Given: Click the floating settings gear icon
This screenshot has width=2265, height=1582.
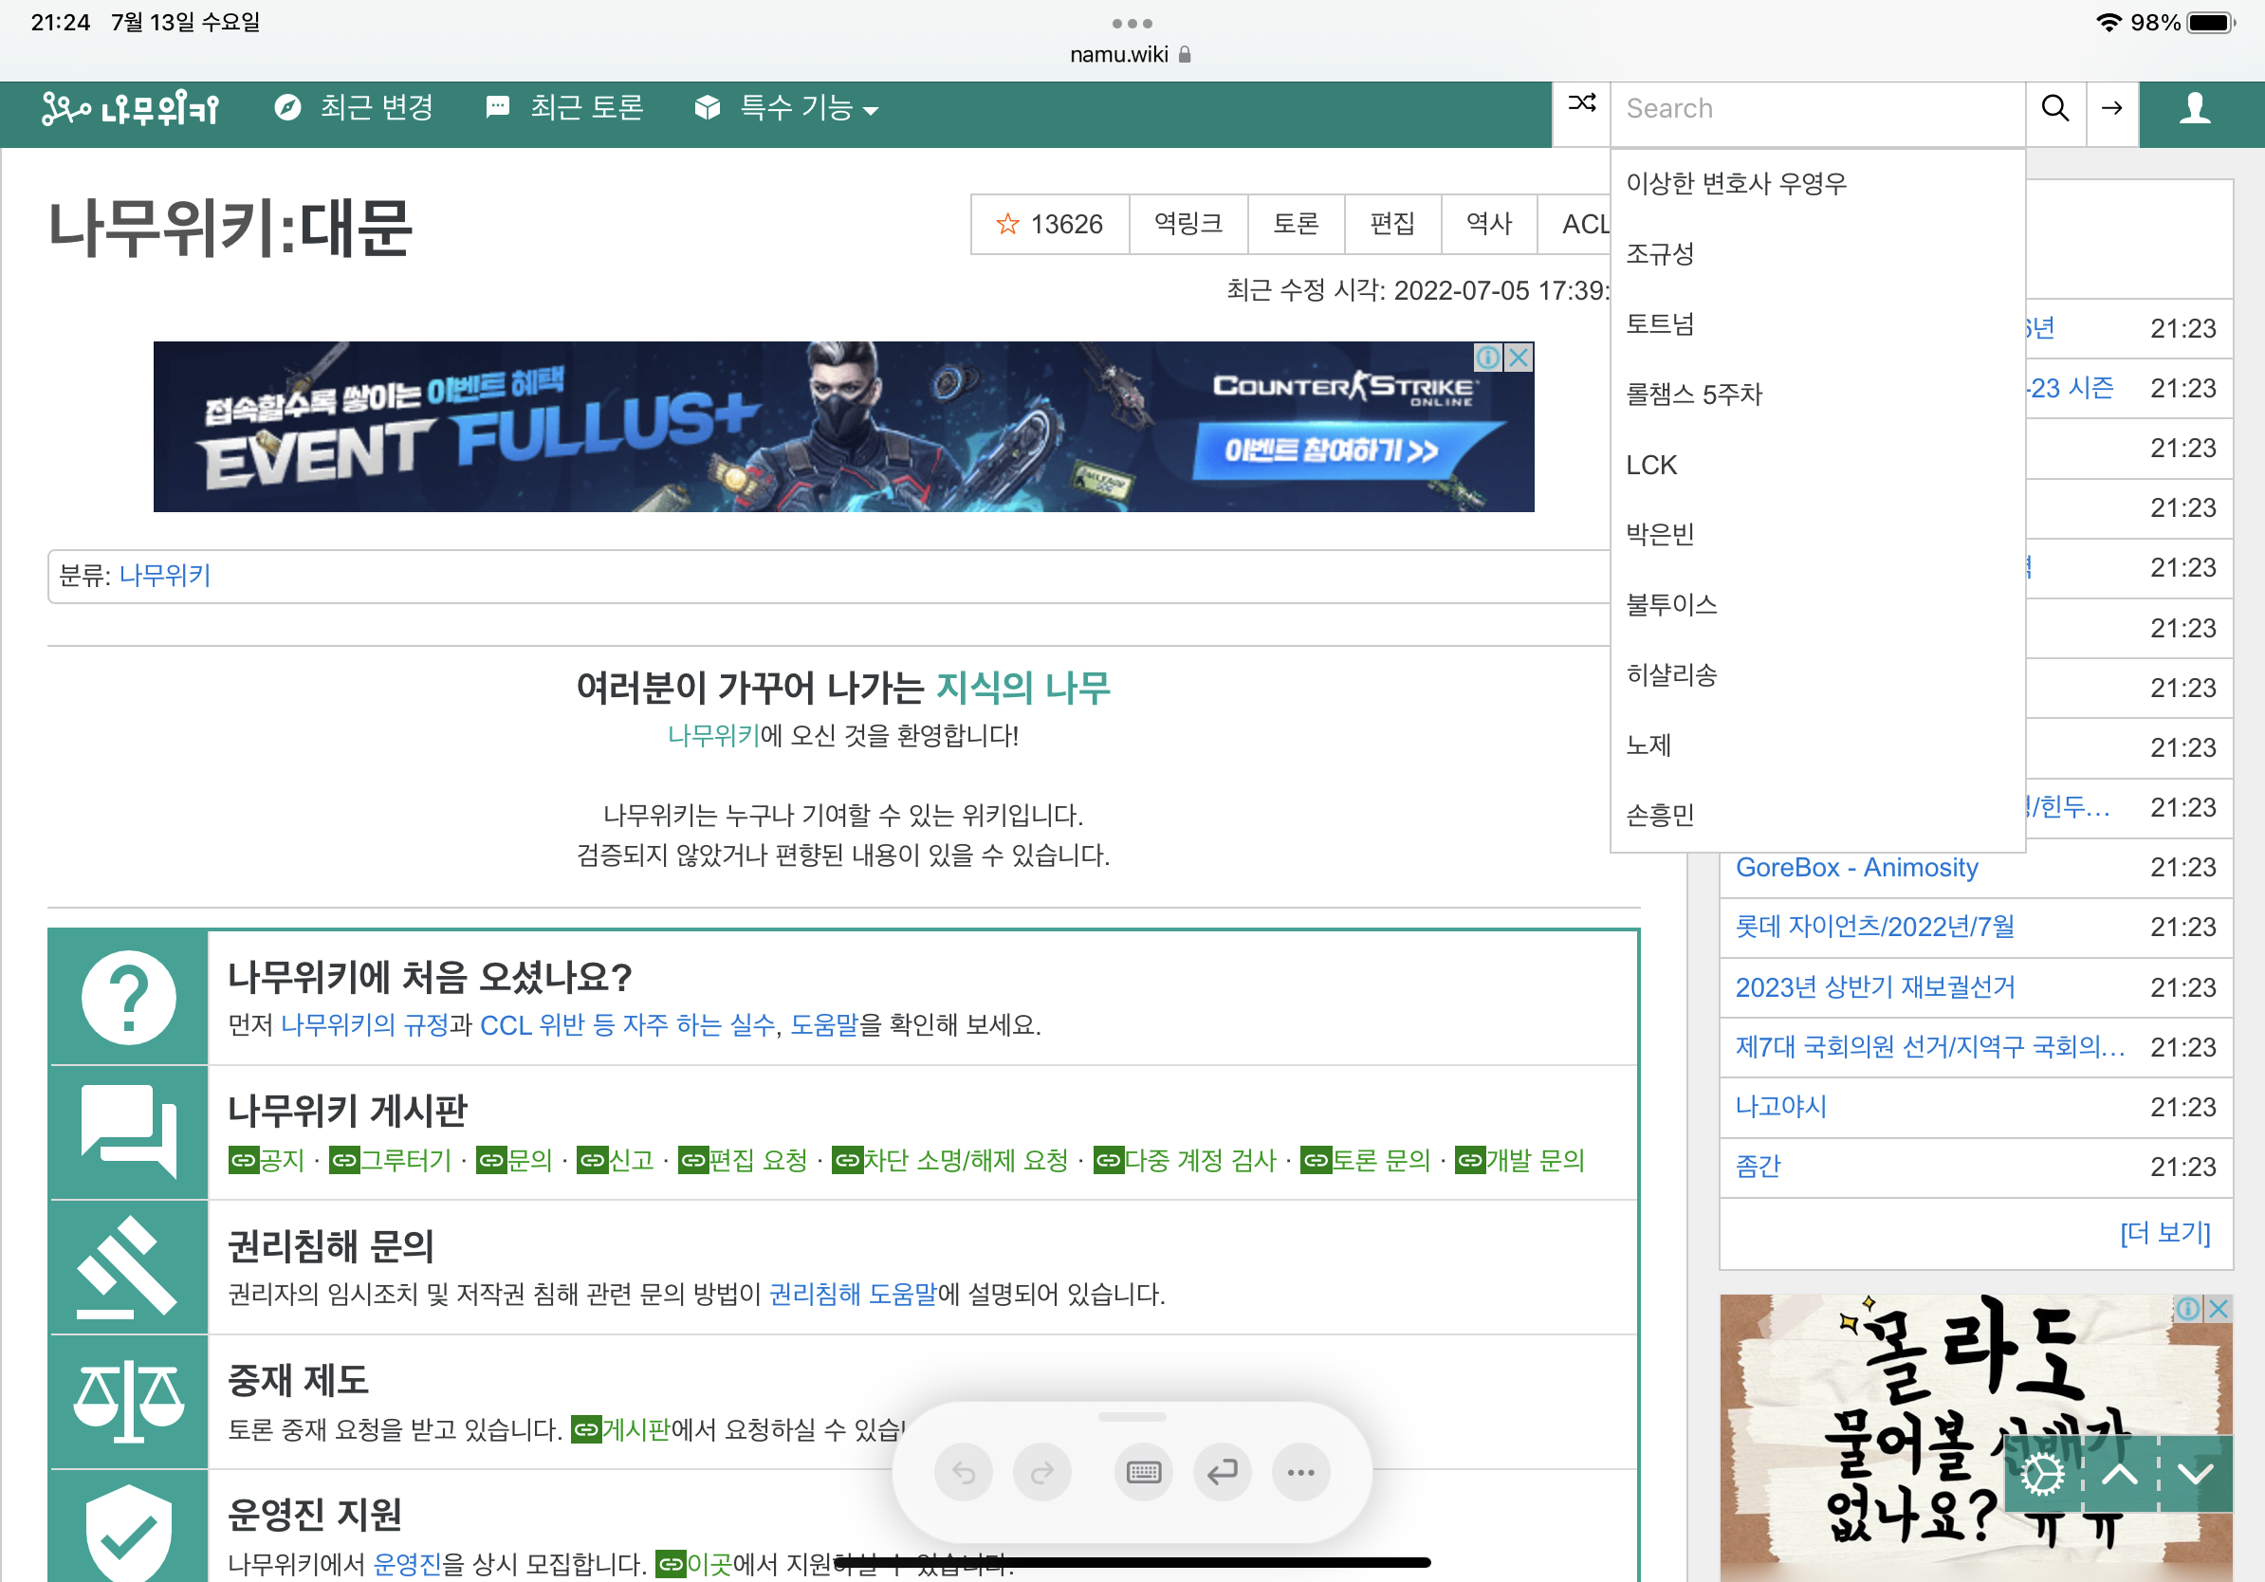Looking at the screenshot, I should (2042, 1476).
